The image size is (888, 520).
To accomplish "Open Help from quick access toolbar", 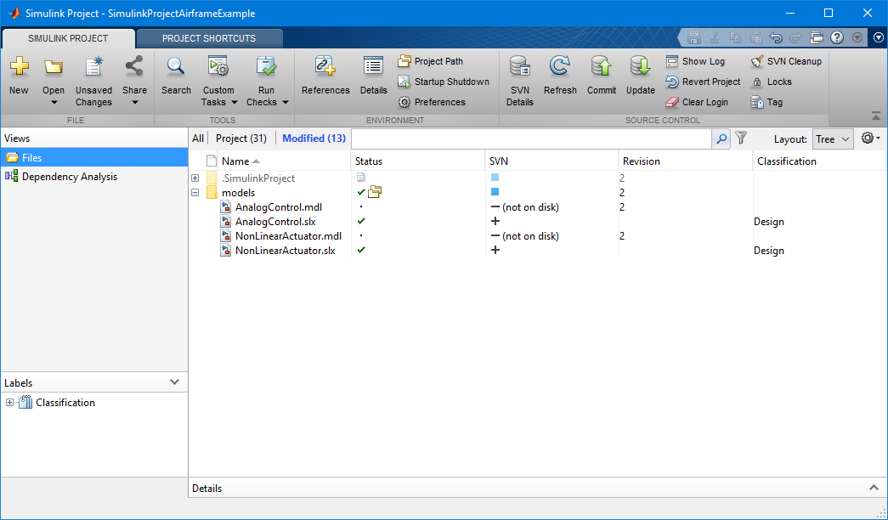I will point(837,38).
